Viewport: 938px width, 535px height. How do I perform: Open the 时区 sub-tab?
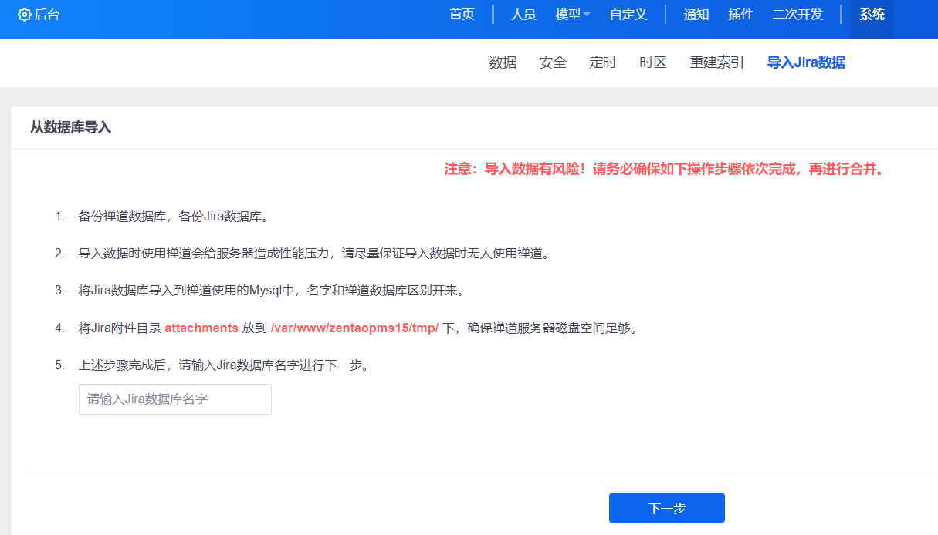pos(653,63)
